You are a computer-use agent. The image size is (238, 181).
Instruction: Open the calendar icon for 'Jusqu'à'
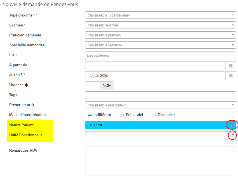coord(231,76)
